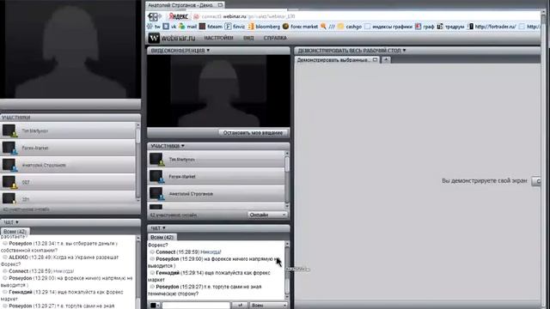Click Tim Martynov avatar in center participants list
Image resolution: width=550 pixels, height=309 pixels.
point(156,159)
